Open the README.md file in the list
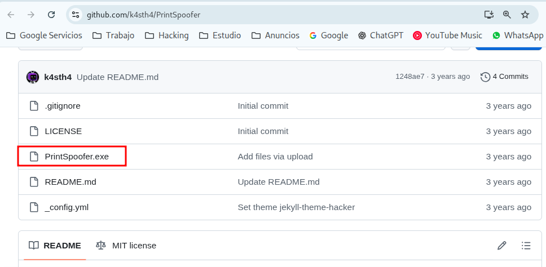 (71, 182)
